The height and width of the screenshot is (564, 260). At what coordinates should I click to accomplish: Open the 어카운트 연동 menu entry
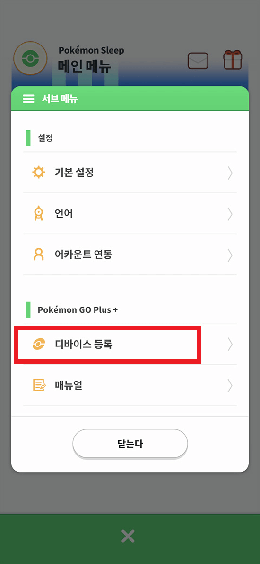coord(130,255)
